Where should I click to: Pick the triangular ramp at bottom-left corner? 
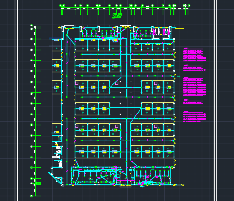click(x=56, y=178)
